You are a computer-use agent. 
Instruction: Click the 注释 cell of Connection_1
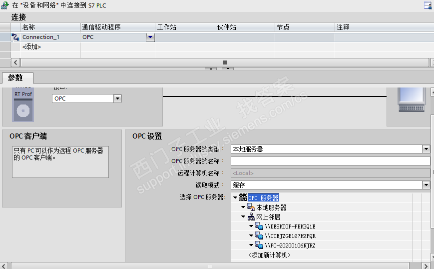click(x=384, y=37)
